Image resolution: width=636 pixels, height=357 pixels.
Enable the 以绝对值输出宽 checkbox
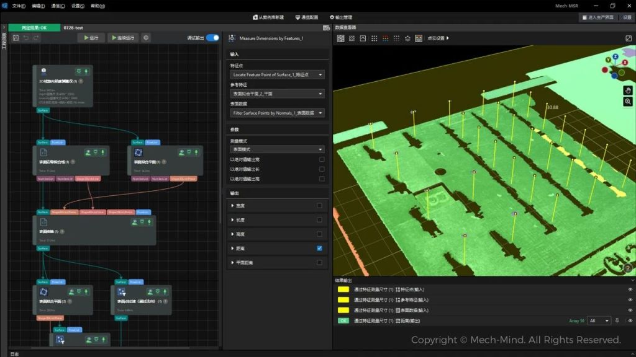322,159
